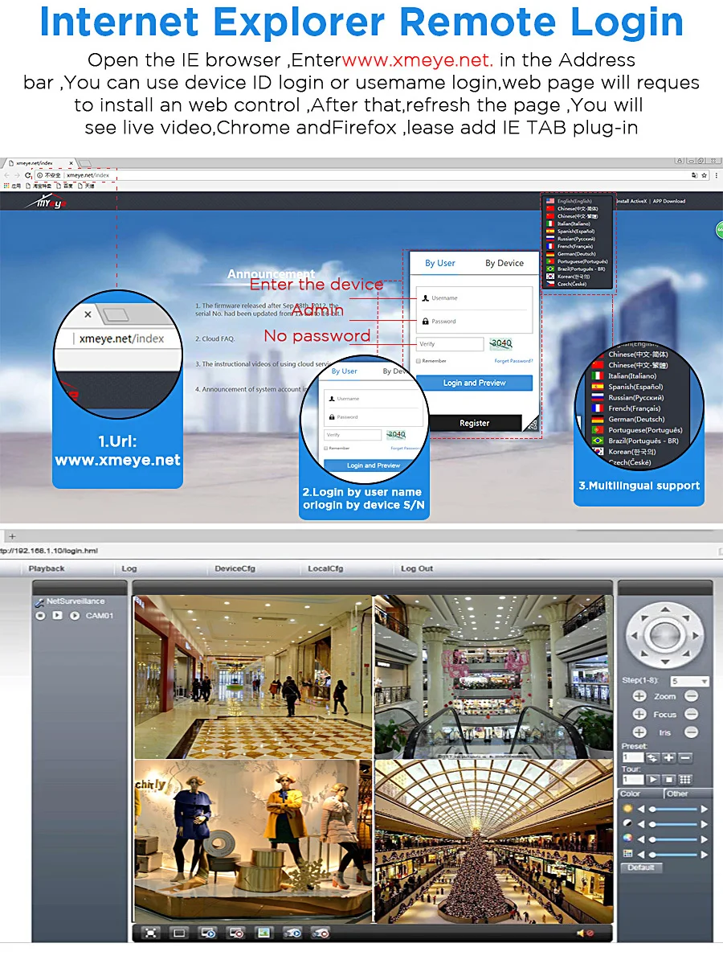The height and width of the screenshot is (972, 723).
Task: Open the tour grid icon
Action: [685, 780]
